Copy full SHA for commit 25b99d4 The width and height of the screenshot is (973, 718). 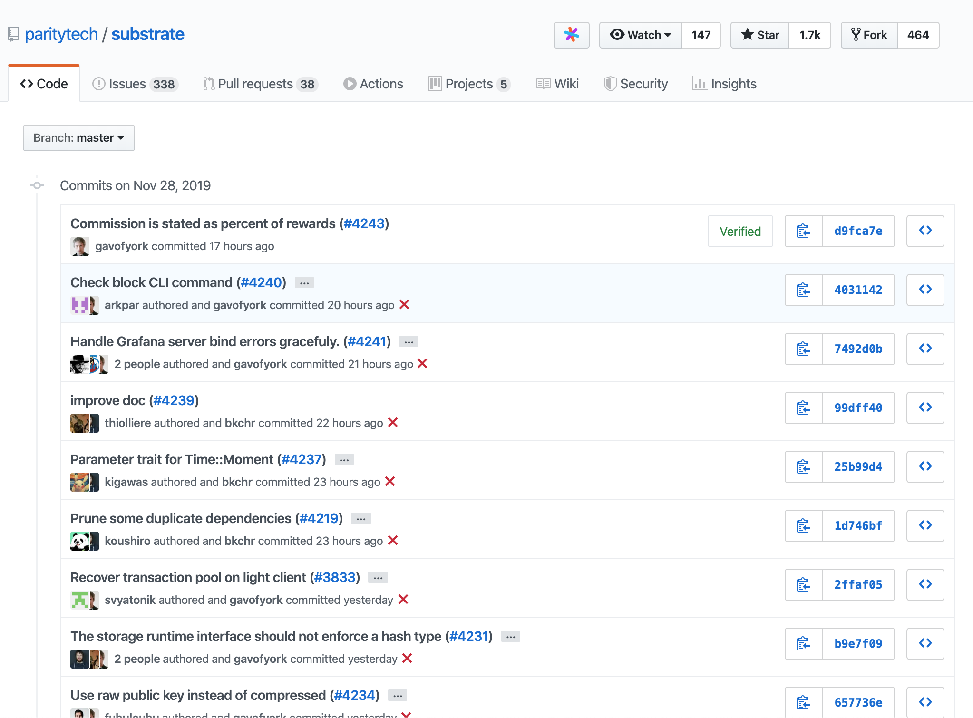(x=803, y=467)
